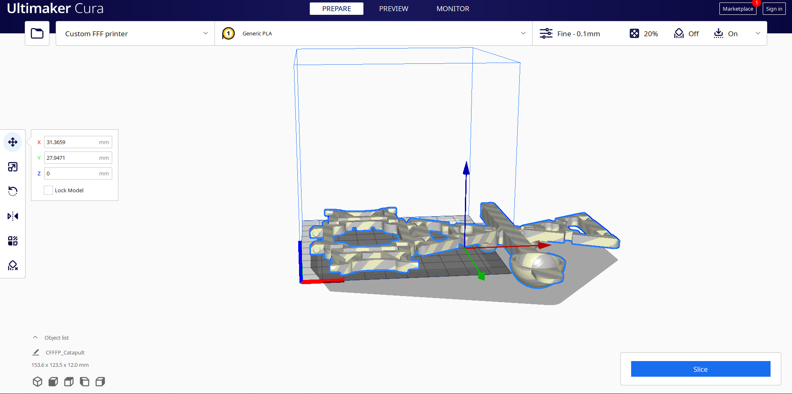Open the Marketplace
The height and width of the screenshot is (394, 792).
coord(738,9)
